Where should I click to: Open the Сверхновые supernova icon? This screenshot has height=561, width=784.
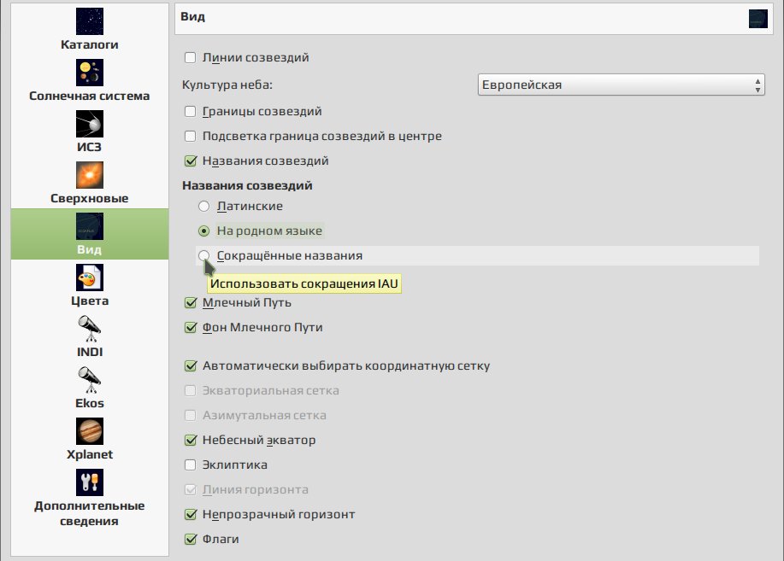[90, 175]
